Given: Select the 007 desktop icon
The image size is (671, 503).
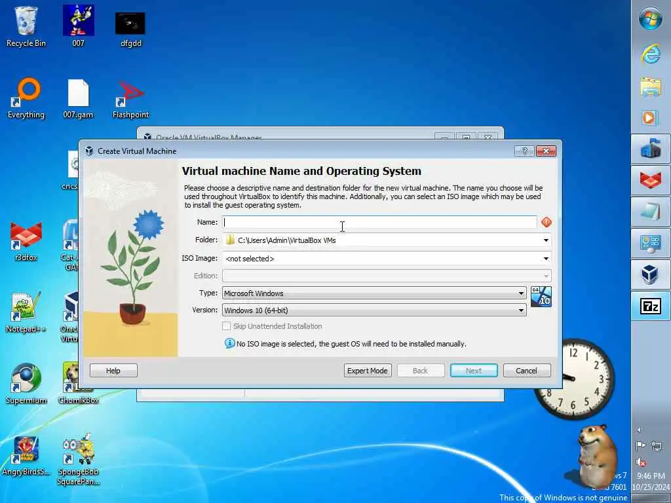Looking at the screenshot, I should point(79,26).
